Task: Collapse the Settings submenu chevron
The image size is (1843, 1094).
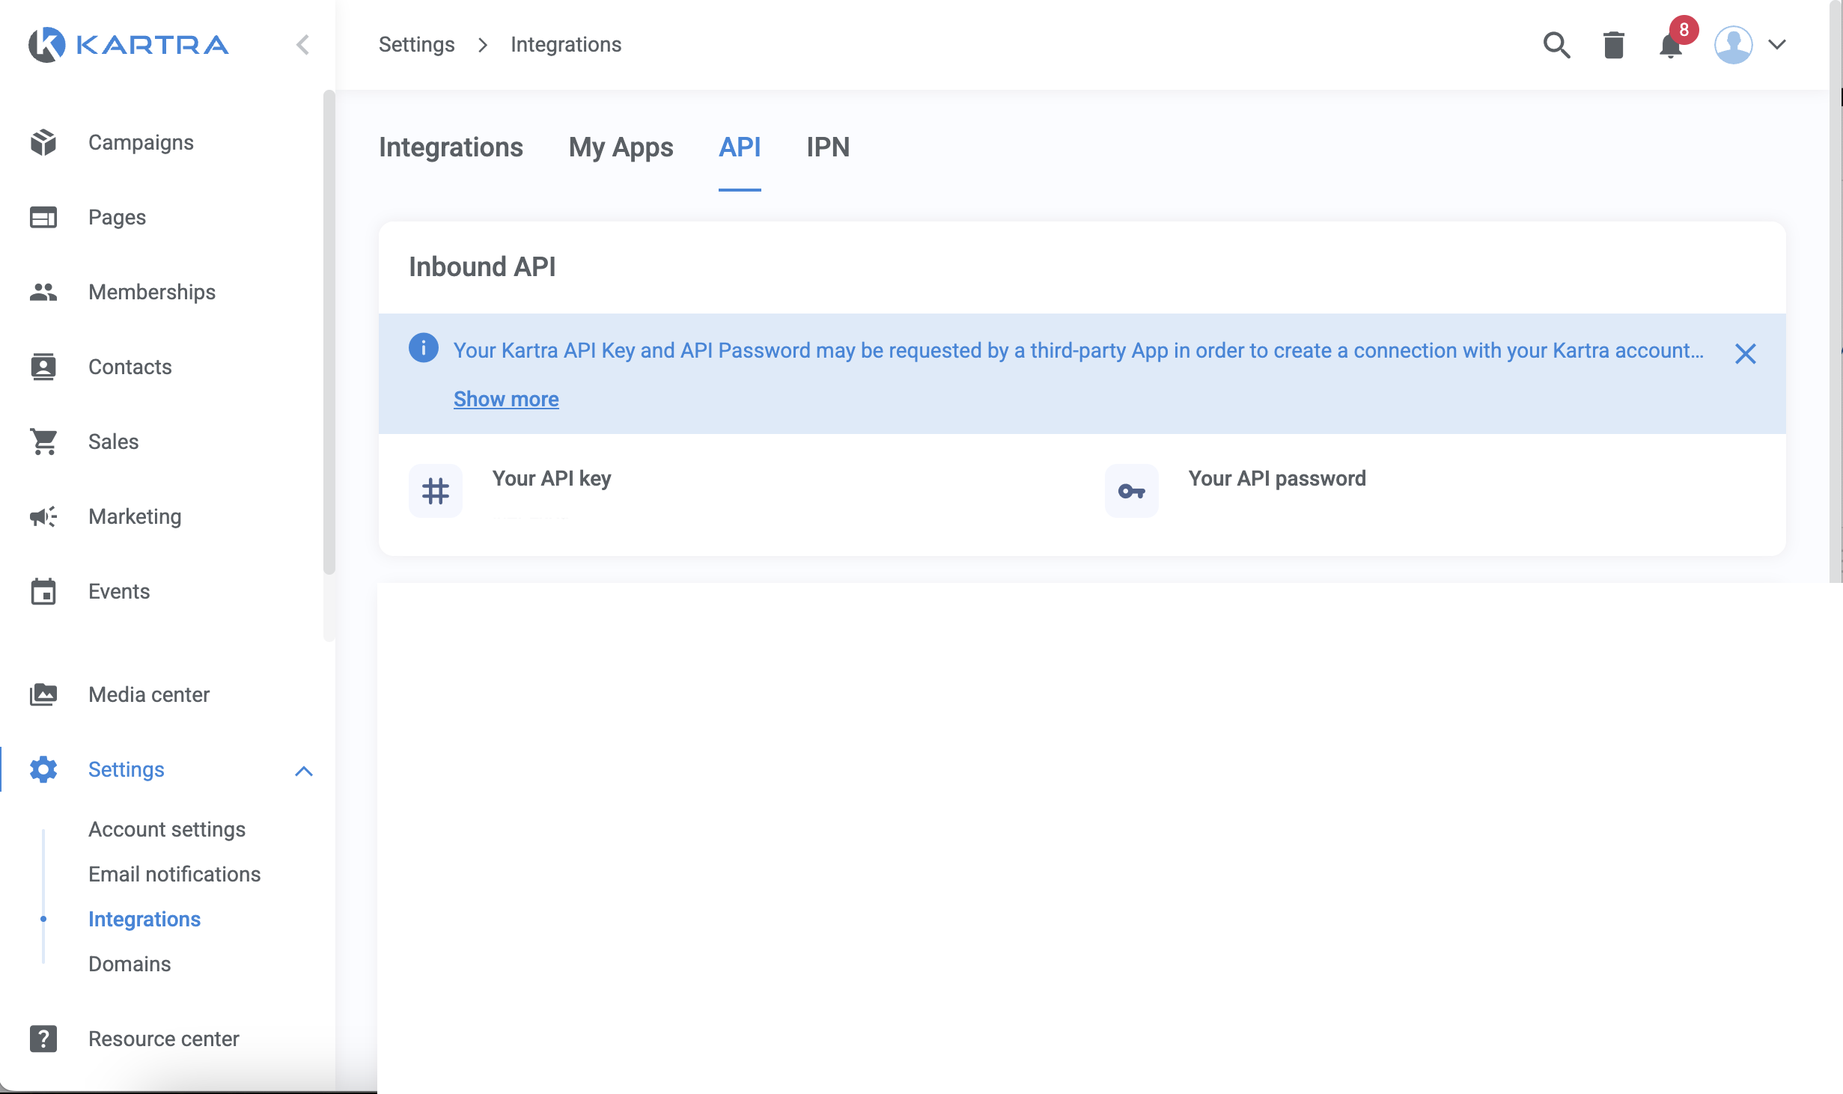Action: point(303,771)
